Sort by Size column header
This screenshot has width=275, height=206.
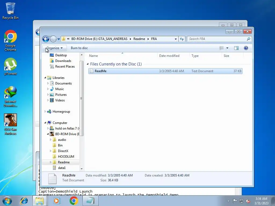233,56
